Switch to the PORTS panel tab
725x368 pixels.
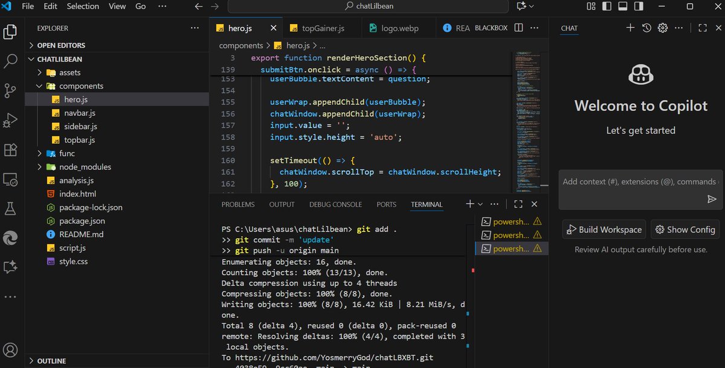(387, 205)
